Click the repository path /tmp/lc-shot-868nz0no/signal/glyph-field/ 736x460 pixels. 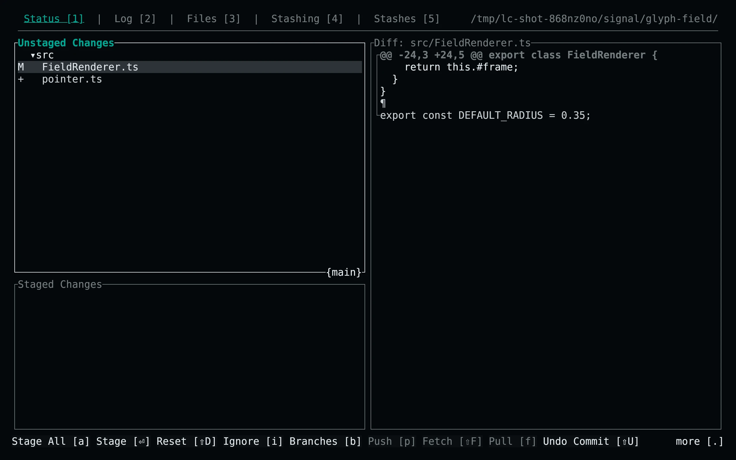pyautogui.click(x=594, y=19)
